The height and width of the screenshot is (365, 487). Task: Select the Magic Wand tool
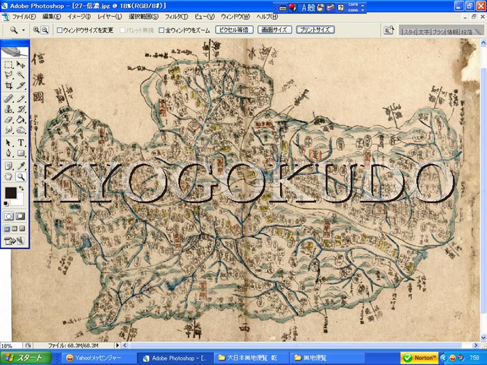pos(21,75)
